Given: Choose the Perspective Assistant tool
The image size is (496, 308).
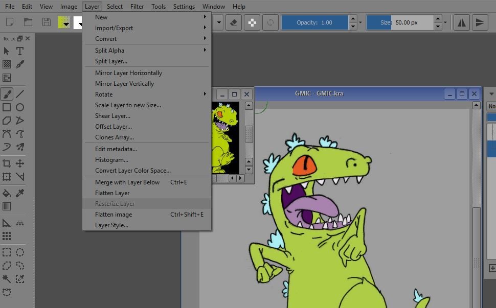Looking at the screenshot, I should 19,223.
